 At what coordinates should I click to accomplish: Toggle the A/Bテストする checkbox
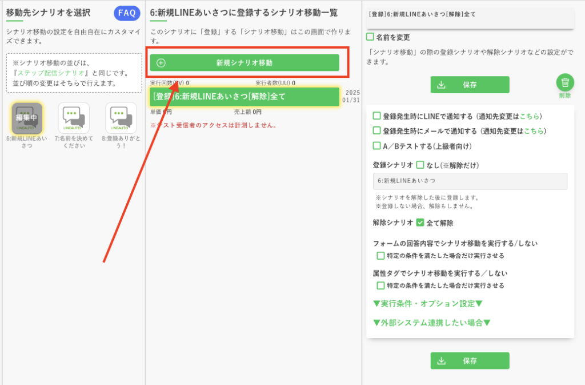(x=376, y=146)
